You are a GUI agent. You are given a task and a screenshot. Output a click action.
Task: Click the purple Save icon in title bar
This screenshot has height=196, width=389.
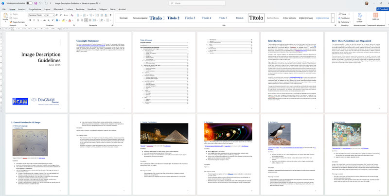(35, 3)
